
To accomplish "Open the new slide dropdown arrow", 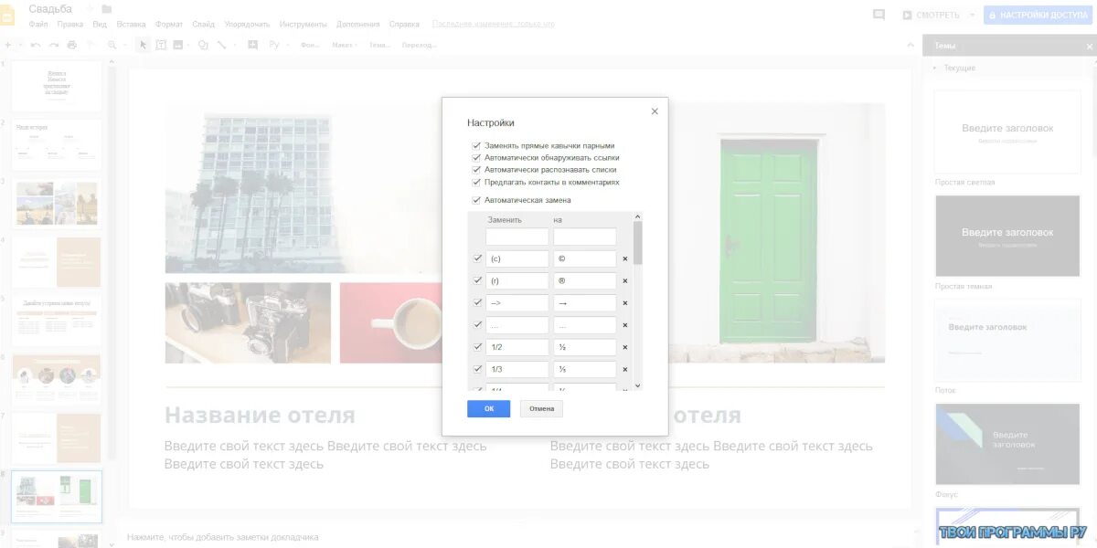I will point(18,45).
